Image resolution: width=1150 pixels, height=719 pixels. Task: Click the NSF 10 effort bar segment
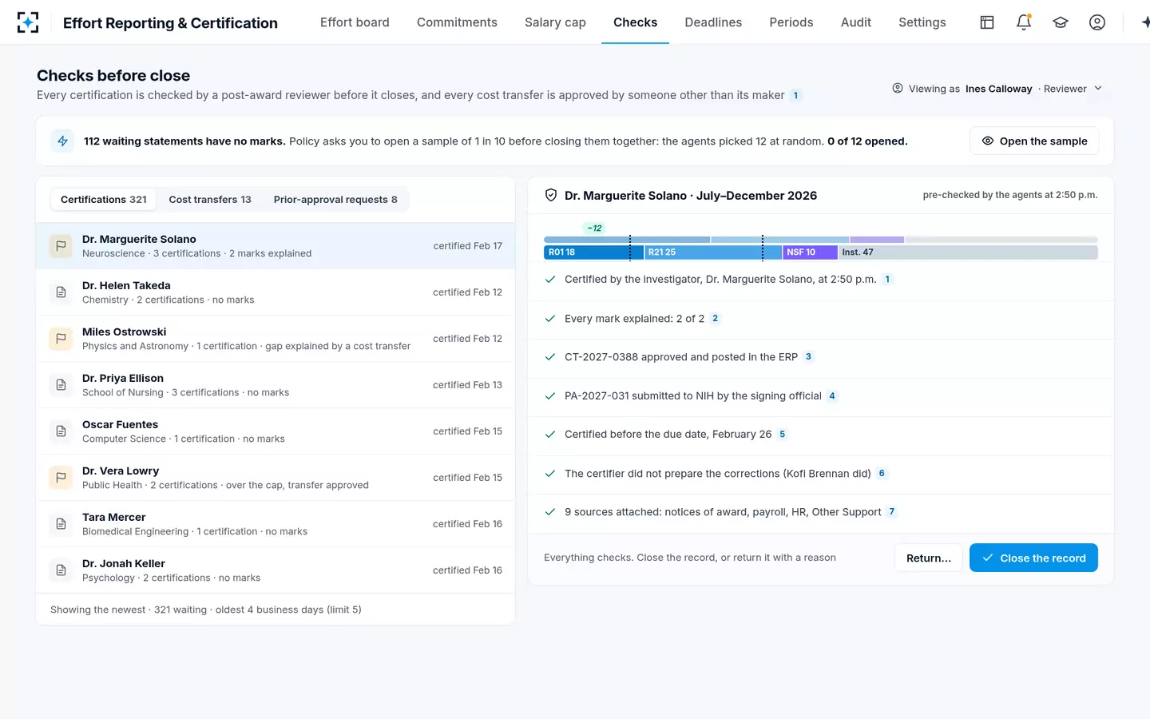tap(809, 252)
